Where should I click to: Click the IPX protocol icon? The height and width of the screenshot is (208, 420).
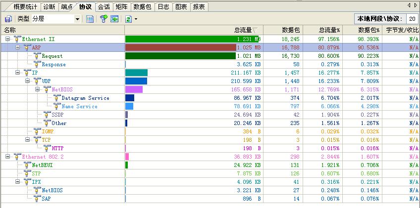click(27, 181)
